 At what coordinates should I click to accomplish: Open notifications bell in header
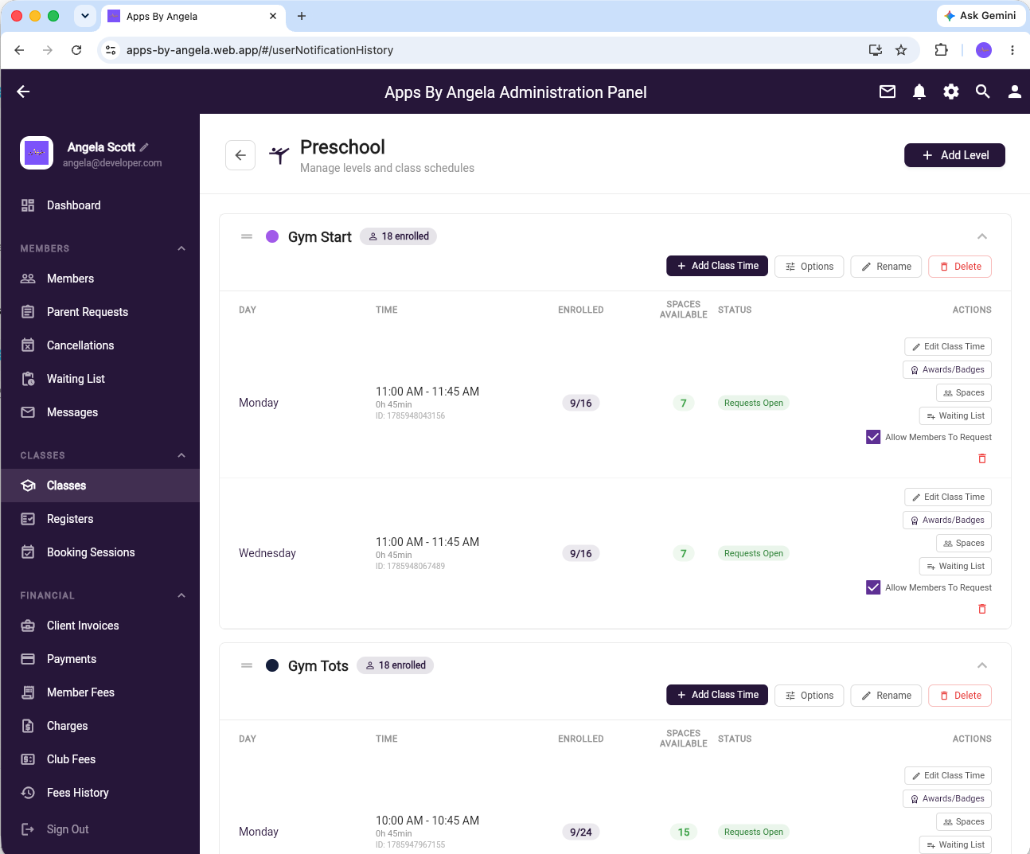click(x=919, y=92)
